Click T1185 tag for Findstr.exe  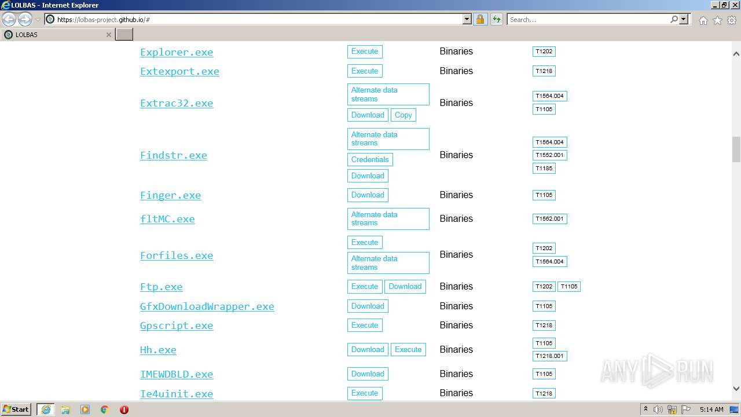544,169
